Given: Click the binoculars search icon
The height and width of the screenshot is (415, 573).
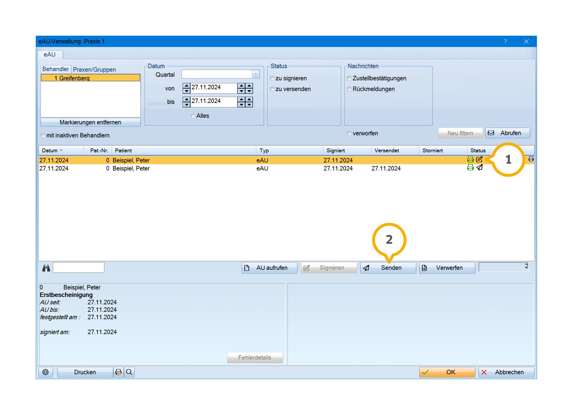Looking at the screenshot, I should coord(46,268).
